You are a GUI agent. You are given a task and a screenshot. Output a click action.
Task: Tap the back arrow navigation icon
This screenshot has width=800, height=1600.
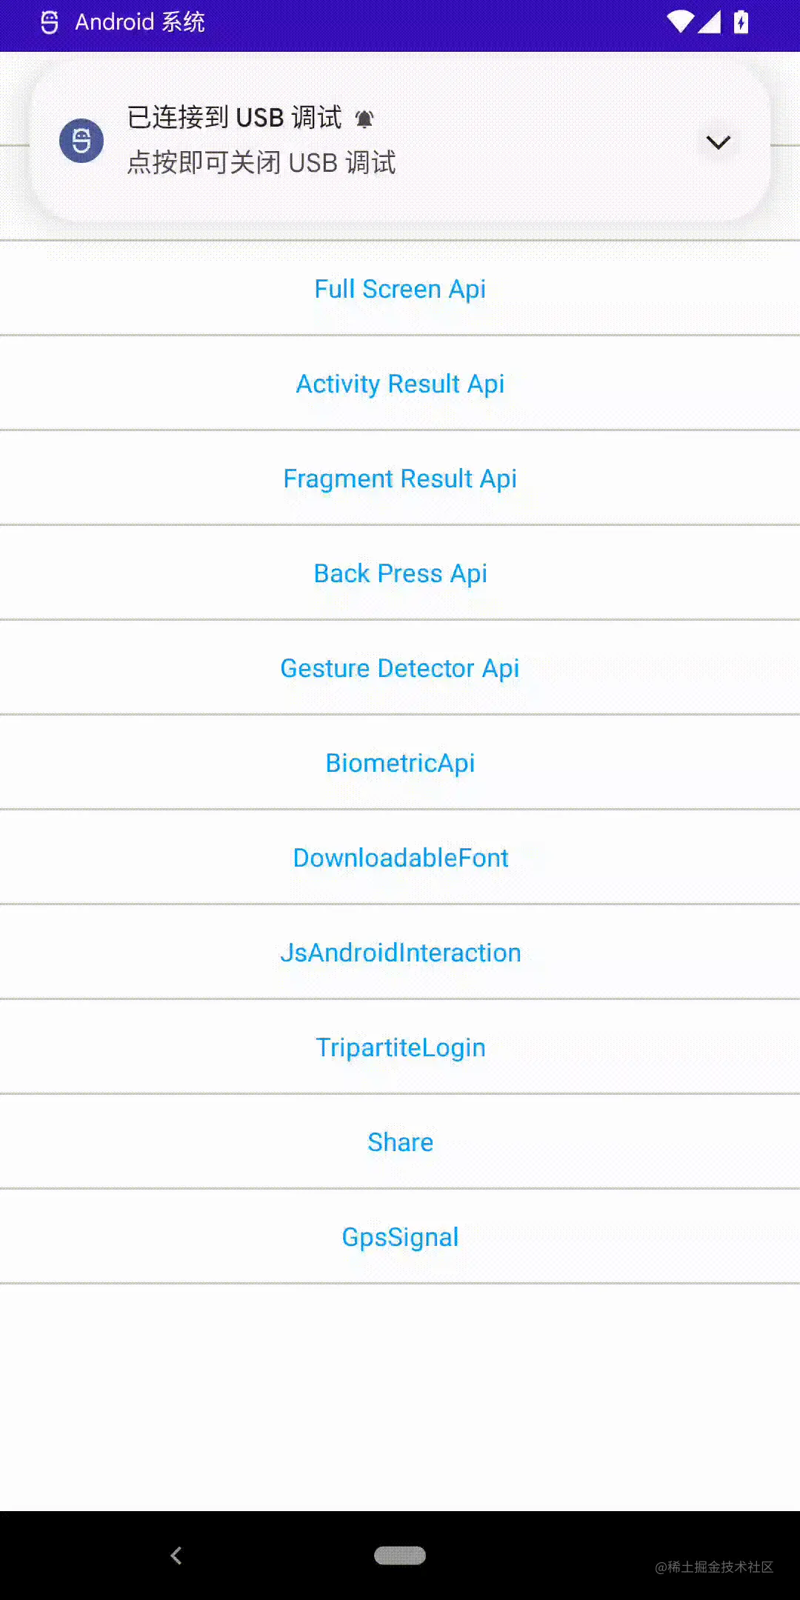click(176, 1556)
